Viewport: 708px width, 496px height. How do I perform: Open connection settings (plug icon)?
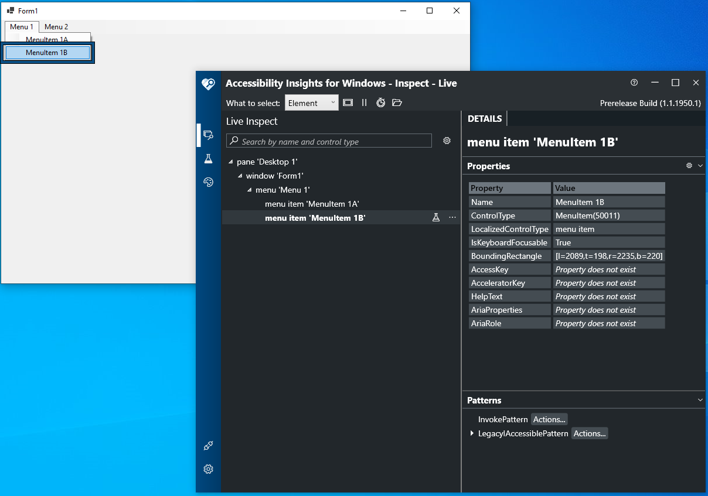pyautogui.click(x=208, y=446)
